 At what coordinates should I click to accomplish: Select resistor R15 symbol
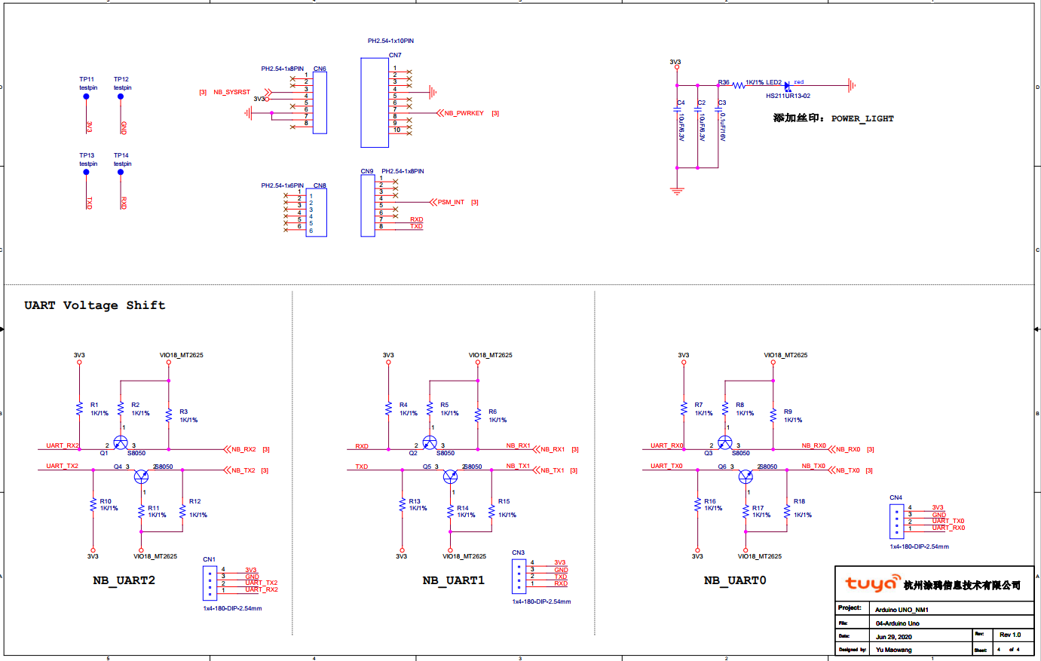(491, 512)
